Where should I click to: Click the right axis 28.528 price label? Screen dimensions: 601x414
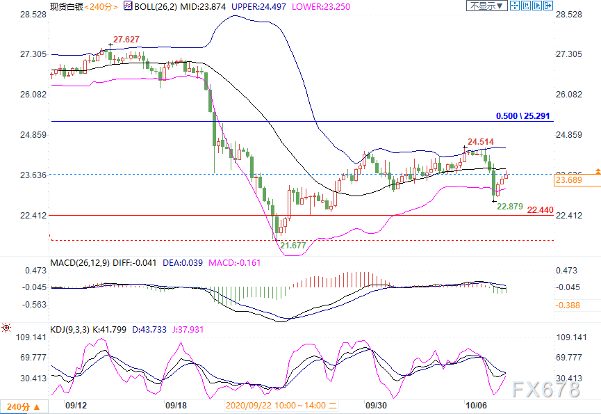[569, 15]
